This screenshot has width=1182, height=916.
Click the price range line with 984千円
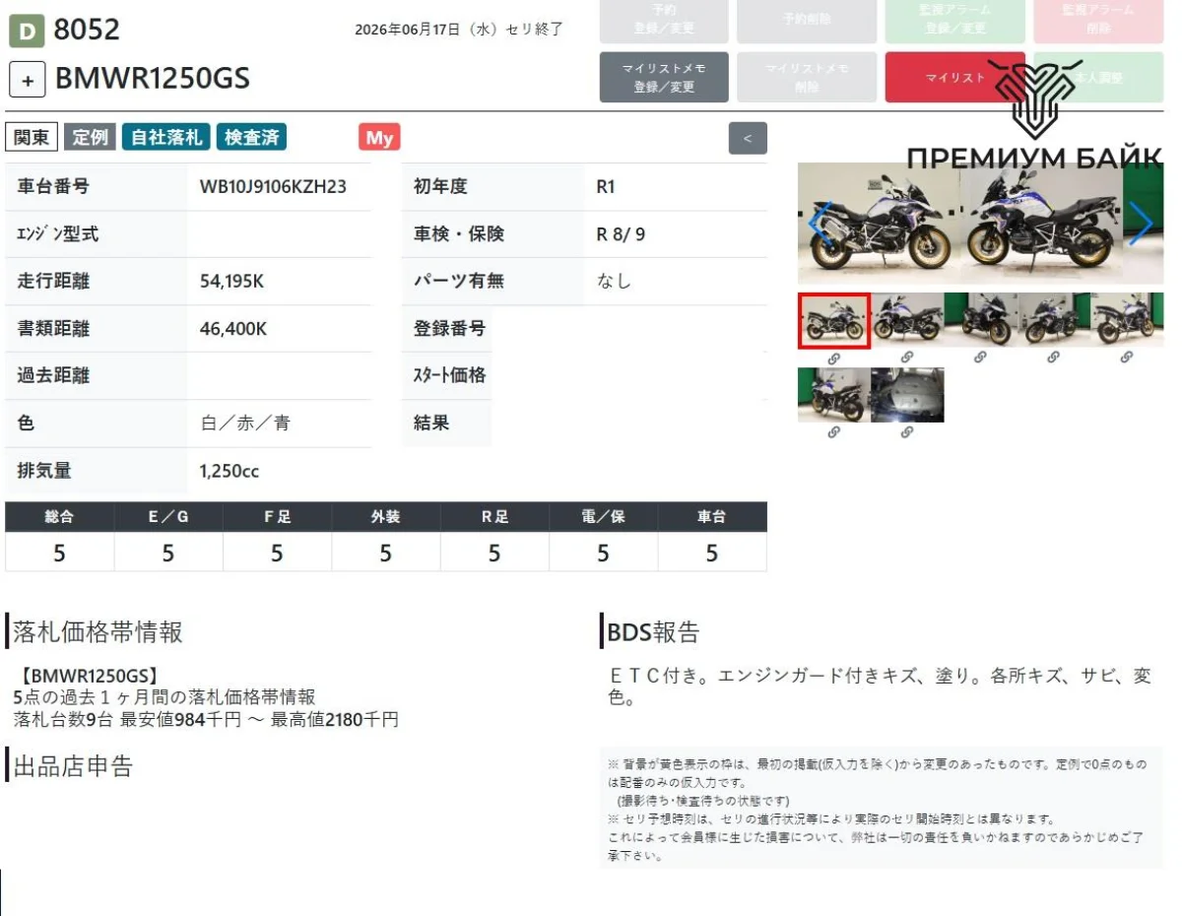[x=206, y=720]
